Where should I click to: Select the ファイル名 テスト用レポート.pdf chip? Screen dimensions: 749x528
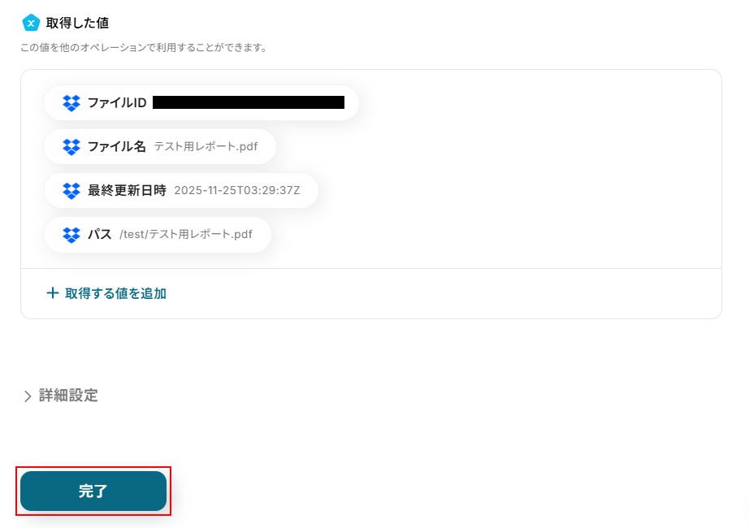tap(160, 147)
